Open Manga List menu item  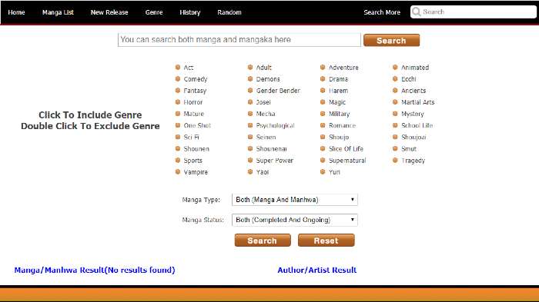(x=58, y=12)
